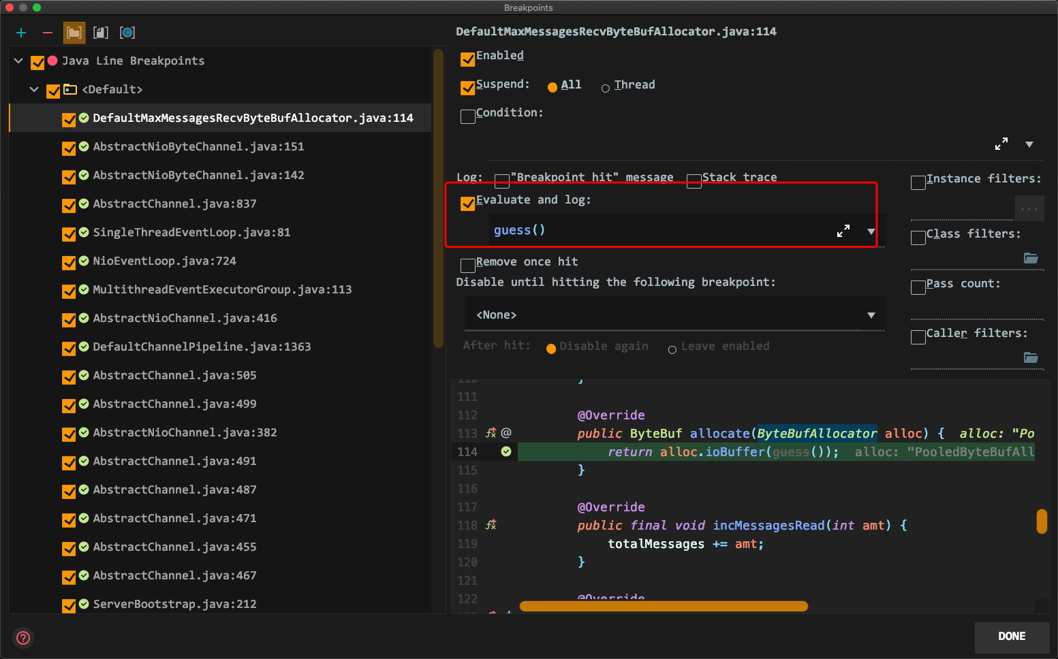The width and height of the screenshot is (1058, 659).
Task: Select AbstractChannel.java:505 breakpoint
Action: tap(174, 375)
